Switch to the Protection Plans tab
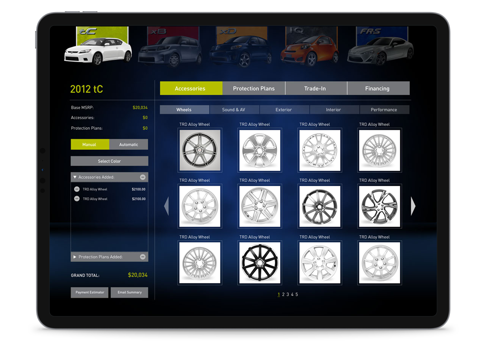486x347 pixels. coord(254,88)
